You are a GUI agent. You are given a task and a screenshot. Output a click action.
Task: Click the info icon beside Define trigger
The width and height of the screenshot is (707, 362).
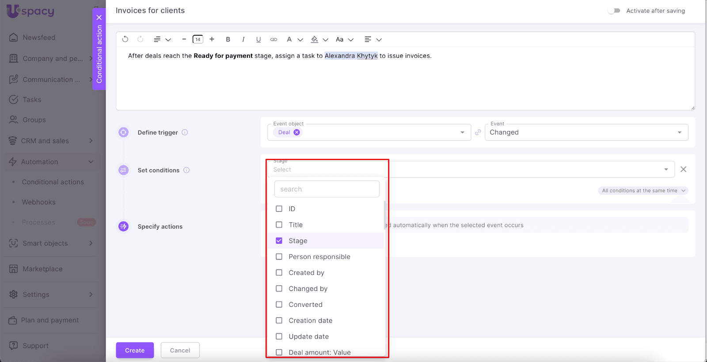(x=185, y=132)
